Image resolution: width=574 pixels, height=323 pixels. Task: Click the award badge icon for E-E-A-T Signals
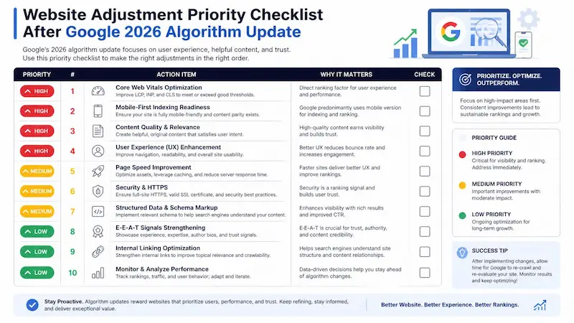[98, 231]
